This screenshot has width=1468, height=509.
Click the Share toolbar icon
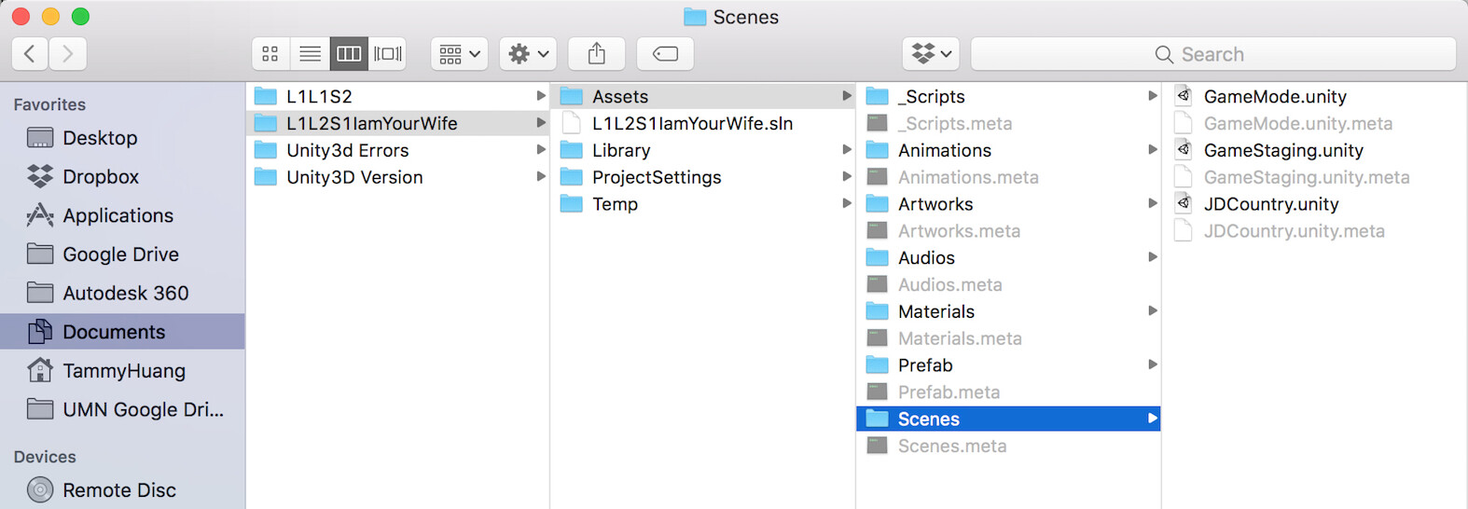[597, 54]
